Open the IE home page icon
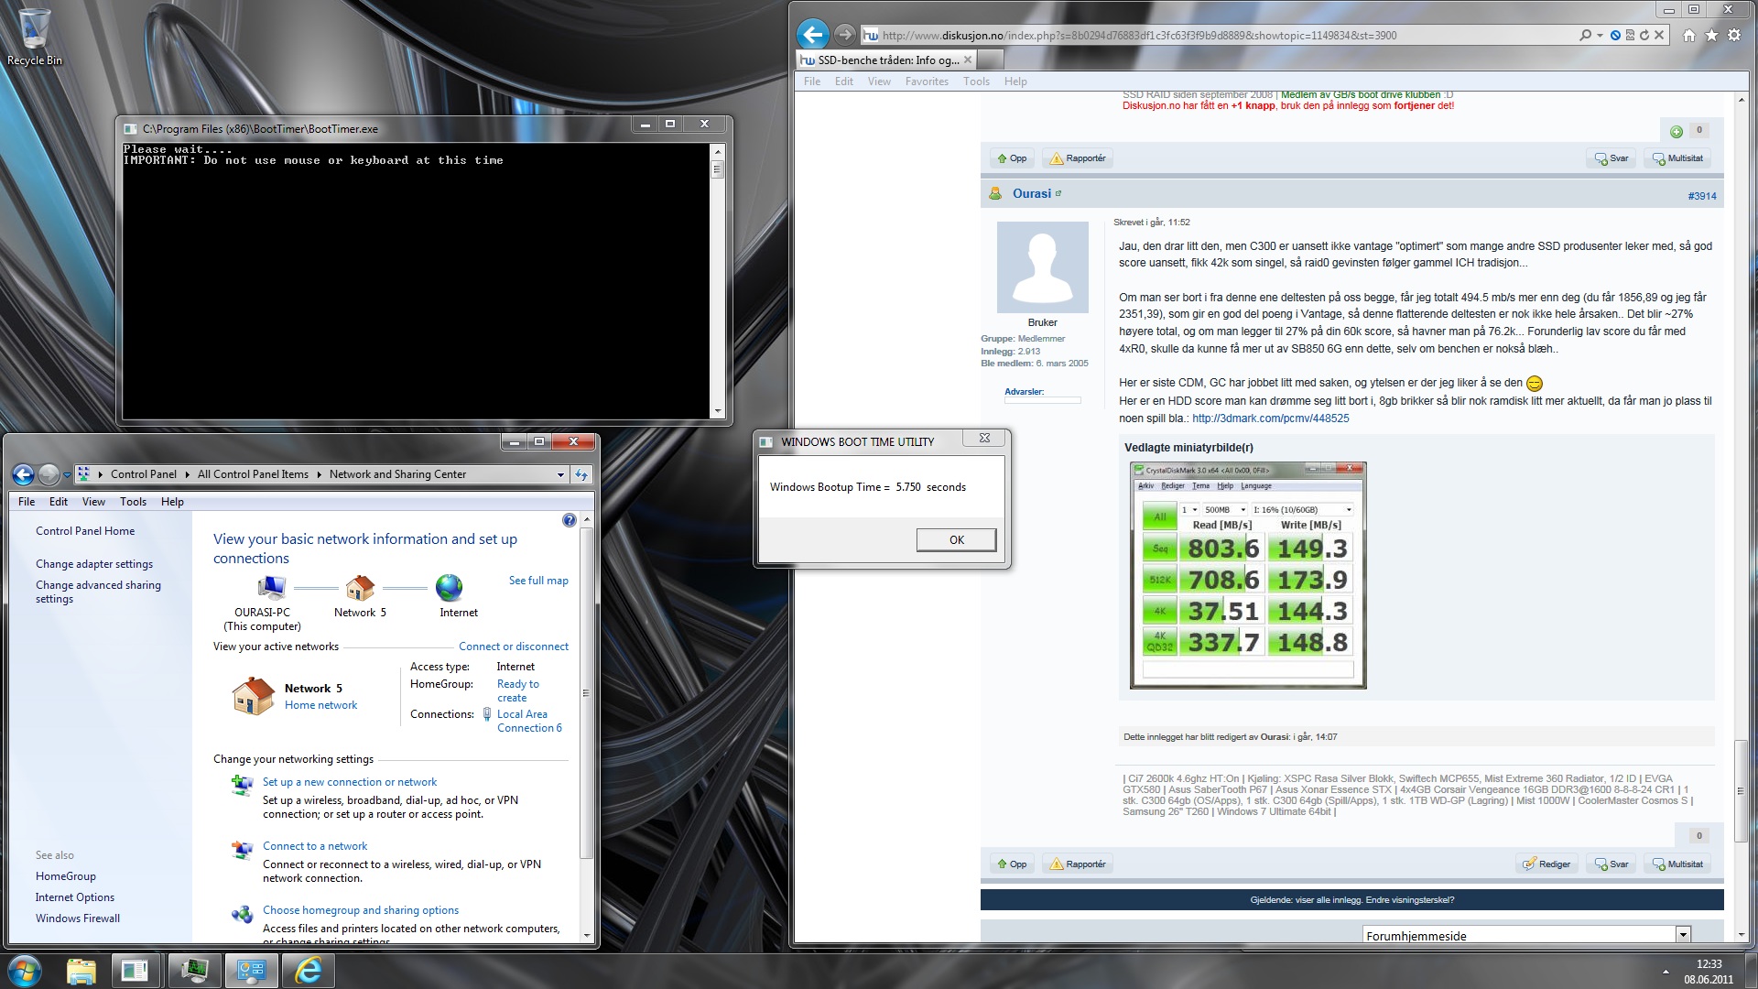 [1689, 35]
